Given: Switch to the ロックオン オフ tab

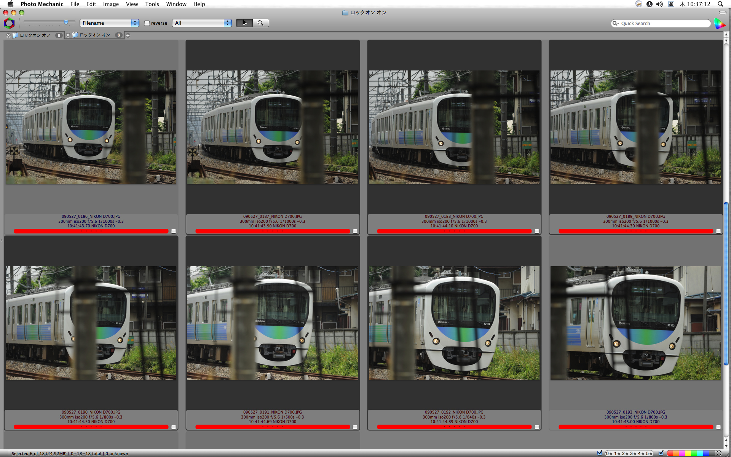Looking at the screenshot, I should 35,35.
